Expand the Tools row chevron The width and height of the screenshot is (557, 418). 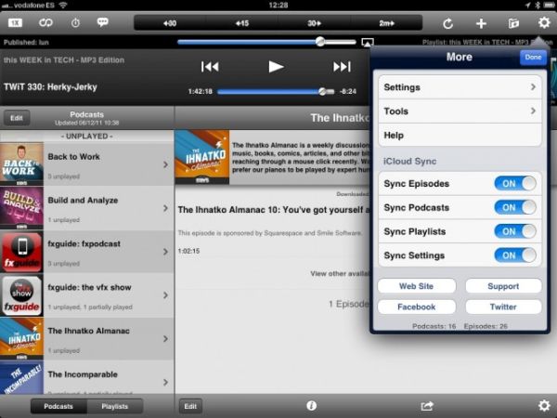tap(533, 111)
